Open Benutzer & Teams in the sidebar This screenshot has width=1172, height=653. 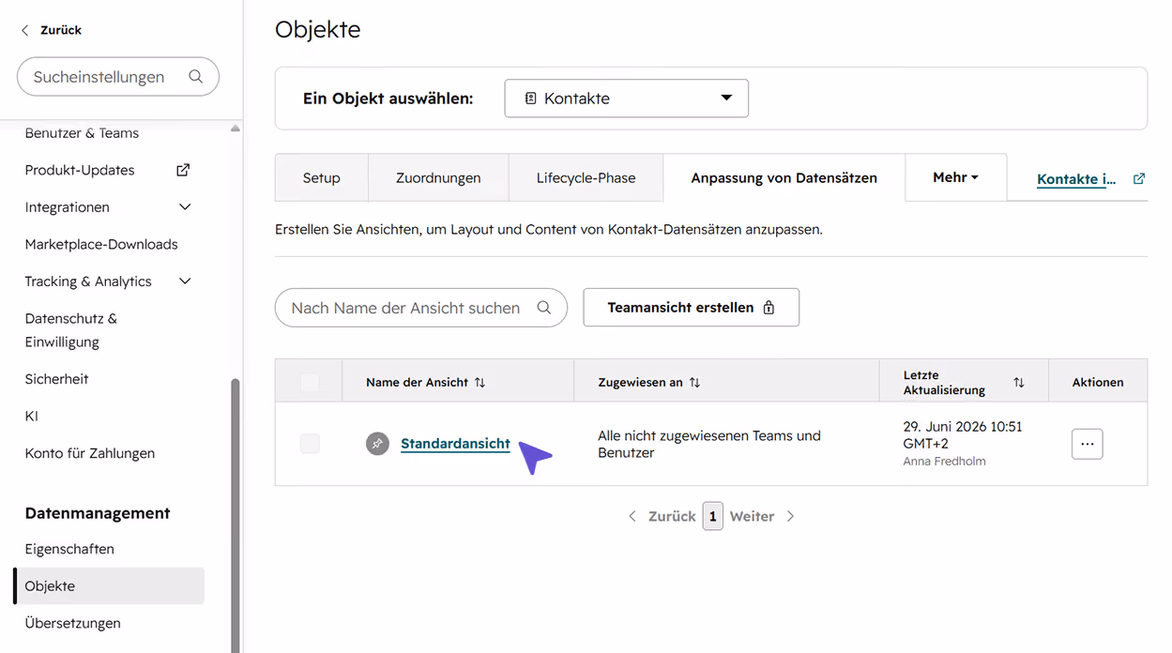(x=82, y=133)
